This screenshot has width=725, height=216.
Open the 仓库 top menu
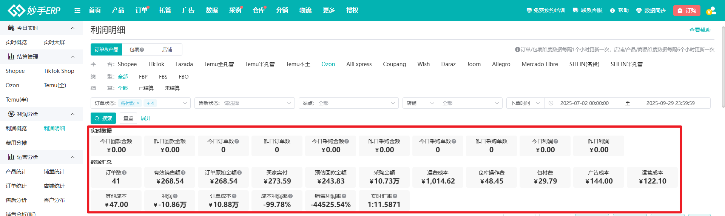(259, 10)
